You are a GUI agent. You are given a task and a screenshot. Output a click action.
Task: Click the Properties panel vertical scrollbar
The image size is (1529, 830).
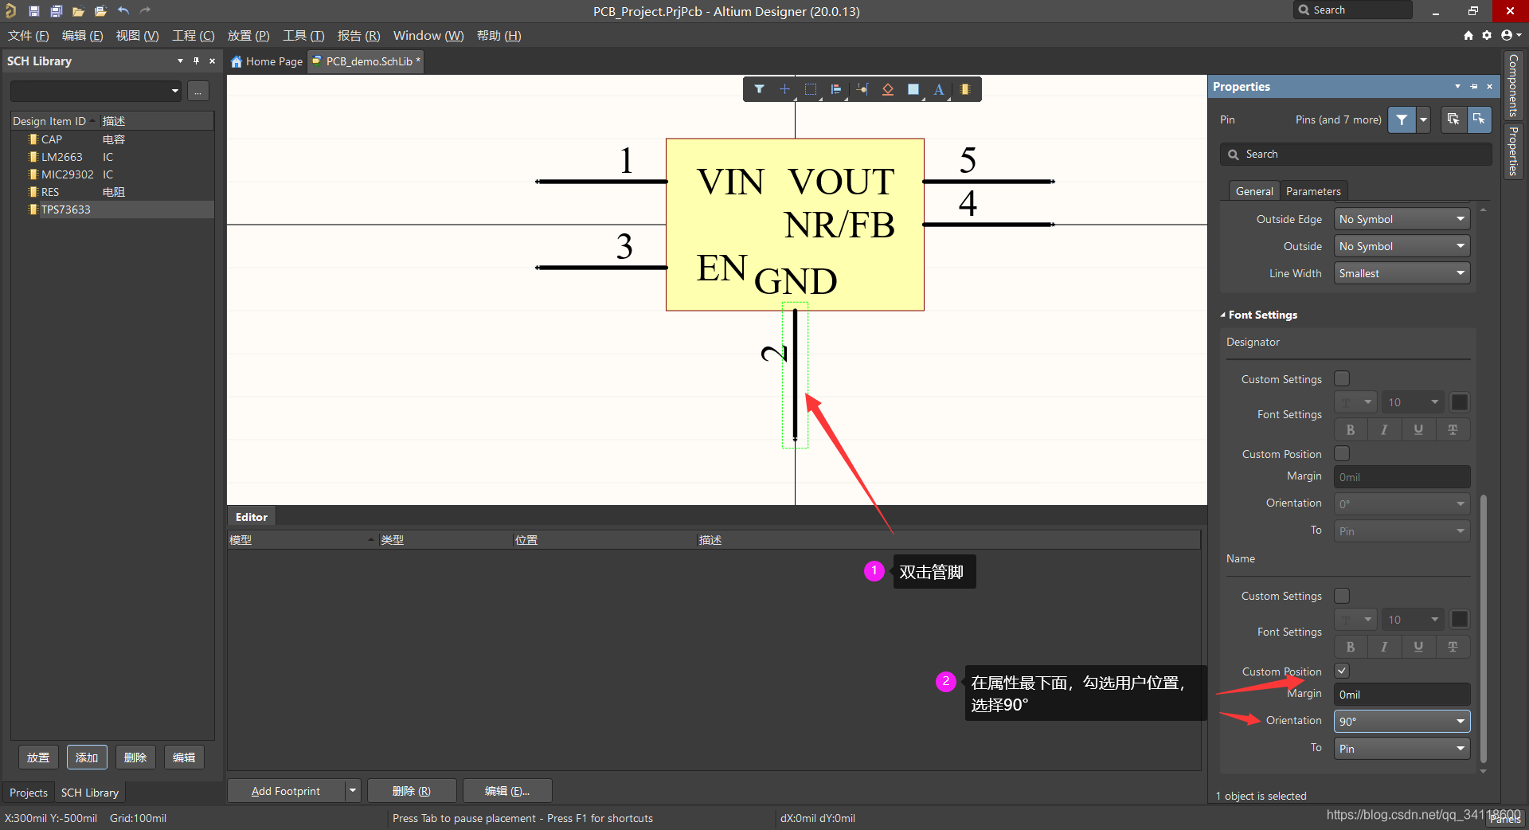[x=1484, y=629]
